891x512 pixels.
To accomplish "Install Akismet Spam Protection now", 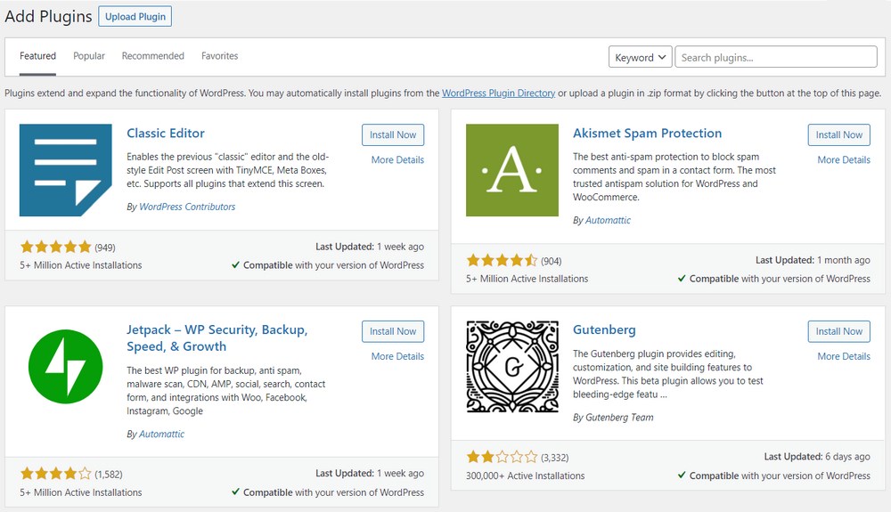I will coord(838,134).
